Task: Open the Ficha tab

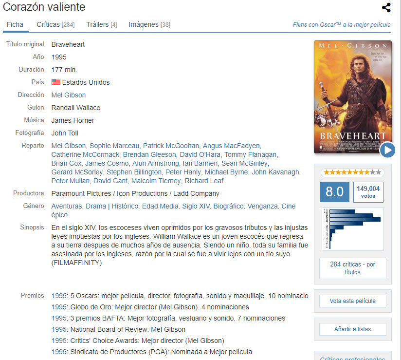Action: point(15,24)
